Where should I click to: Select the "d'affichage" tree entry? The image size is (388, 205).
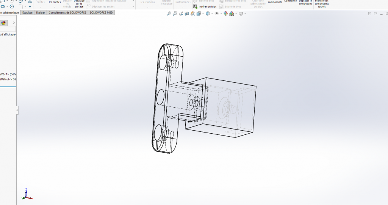pyautogui.click(x=8, y=34)
